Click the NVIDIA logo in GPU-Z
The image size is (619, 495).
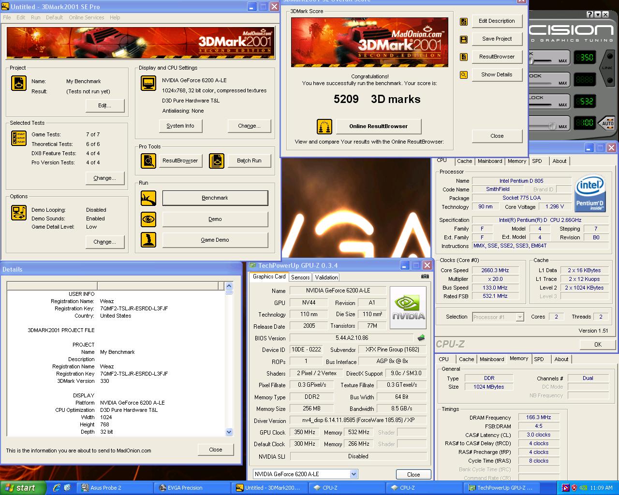[408, 307]
